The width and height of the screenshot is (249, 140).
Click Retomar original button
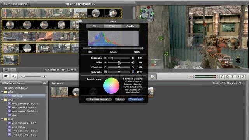coord(99,100)
